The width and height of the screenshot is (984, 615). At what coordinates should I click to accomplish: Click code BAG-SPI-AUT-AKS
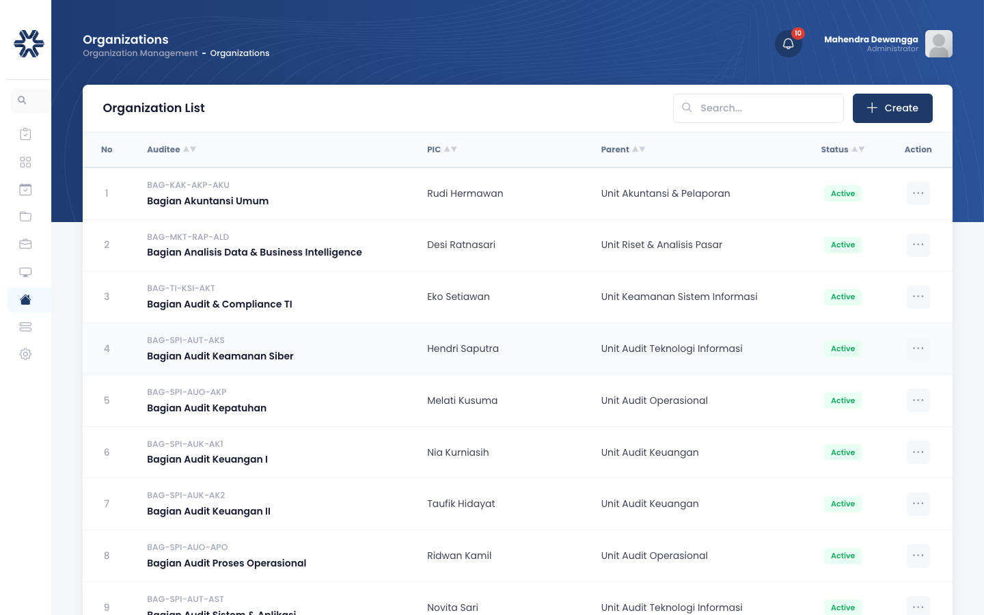pyautogui.click(x=186, y=340)
